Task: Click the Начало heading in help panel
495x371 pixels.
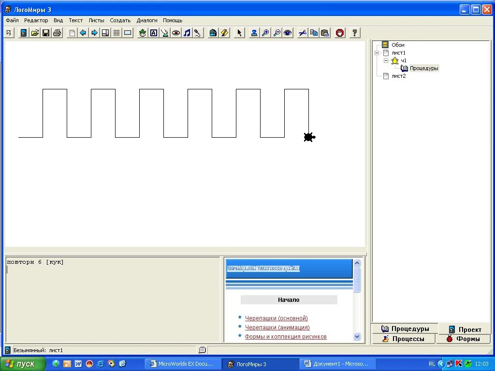Action: [289, 300]
